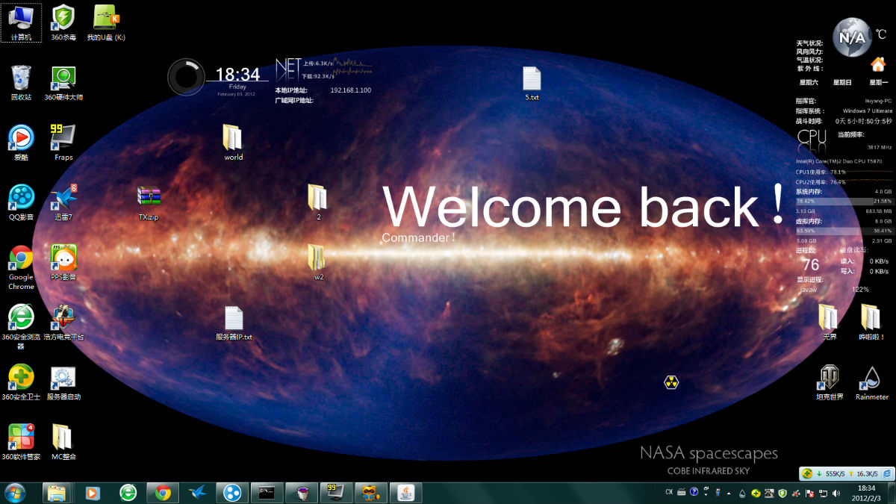Open the 回收站 Recycle Bin
The image size is (896, 504).
click(x=21, y=82)
